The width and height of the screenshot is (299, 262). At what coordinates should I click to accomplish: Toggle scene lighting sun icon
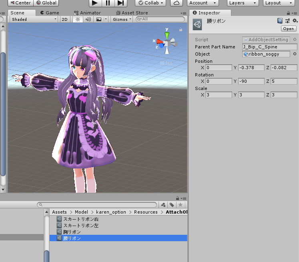[78, 19]
